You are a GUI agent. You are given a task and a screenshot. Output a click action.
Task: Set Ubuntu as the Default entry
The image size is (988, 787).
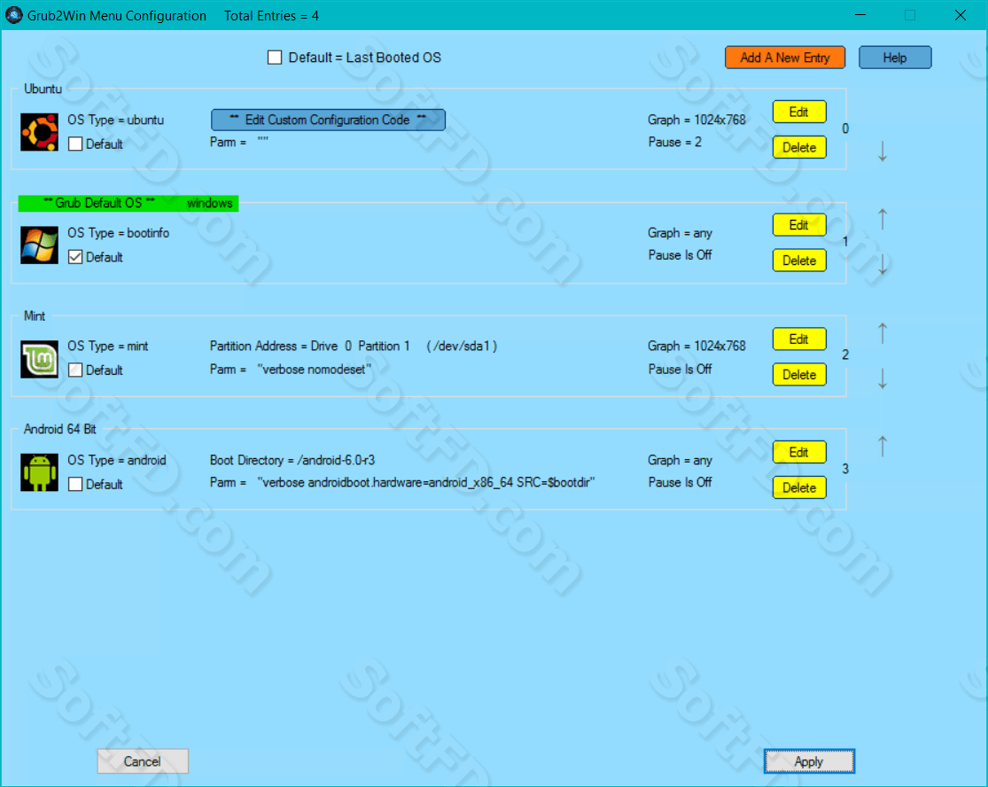coord(75,144)
